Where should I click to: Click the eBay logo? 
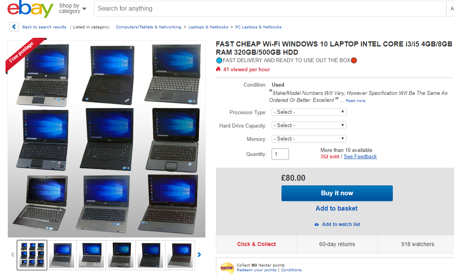click(30, 9)
